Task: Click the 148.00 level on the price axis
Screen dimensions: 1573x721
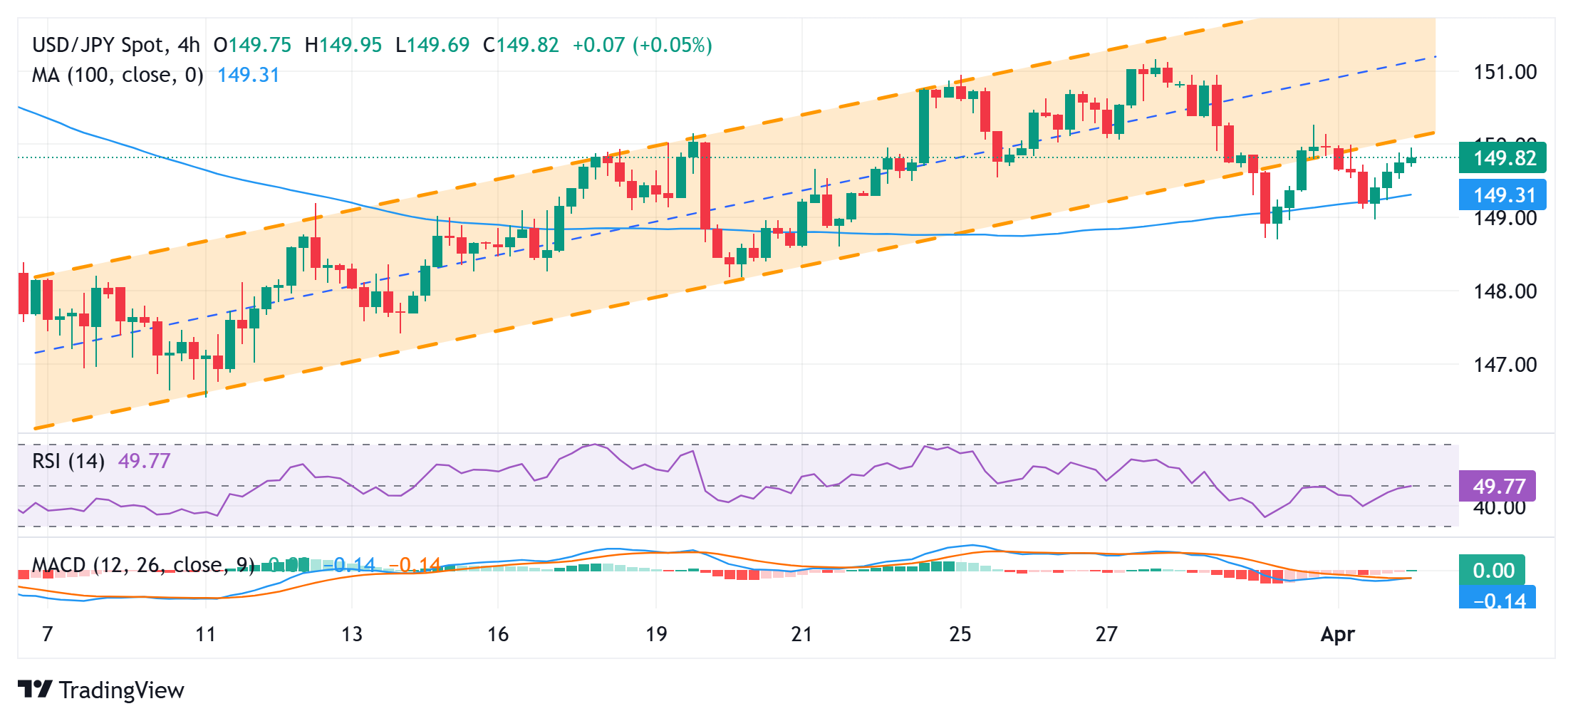Action: (x=1505, y=291)
